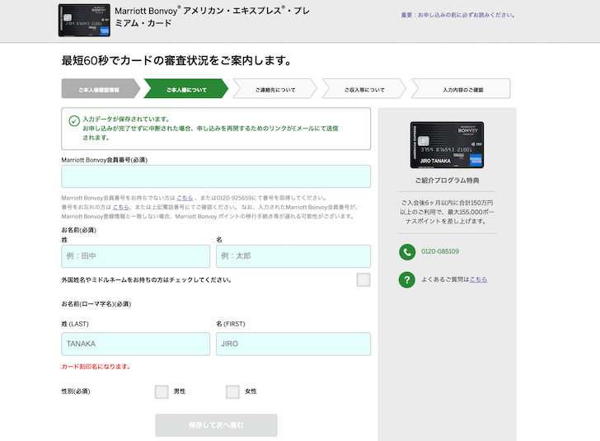Image resolution: width=600 pixels, height=441 pixels.
Task: Click the Marriott Bonvoy会員番号(必須) label
Action: (105, 160)
